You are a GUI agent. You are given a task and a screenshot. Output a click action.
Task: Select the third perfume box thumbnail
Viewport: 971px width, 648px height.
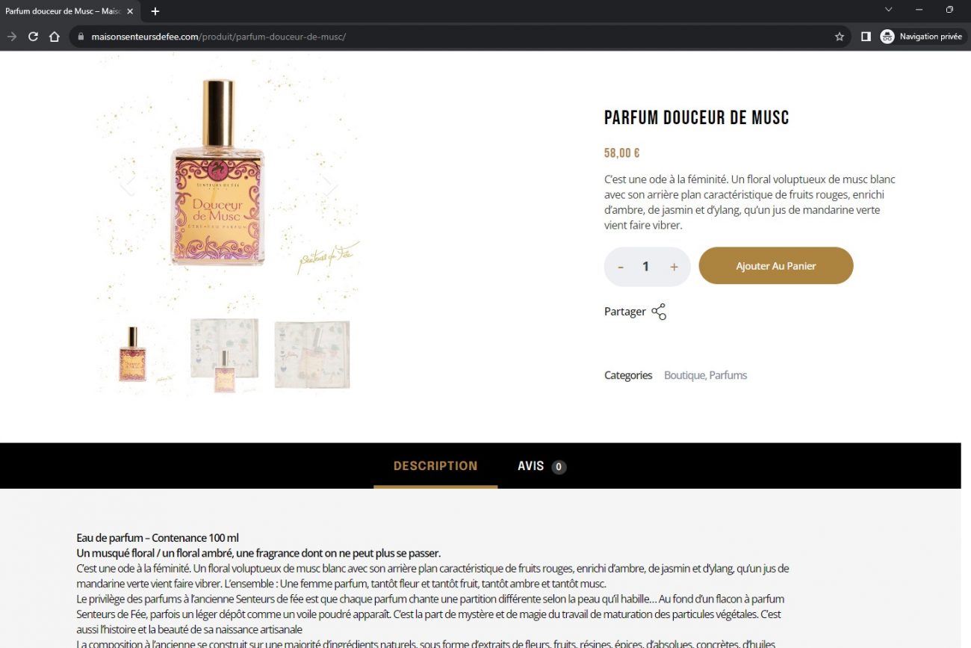click(312, 355)
